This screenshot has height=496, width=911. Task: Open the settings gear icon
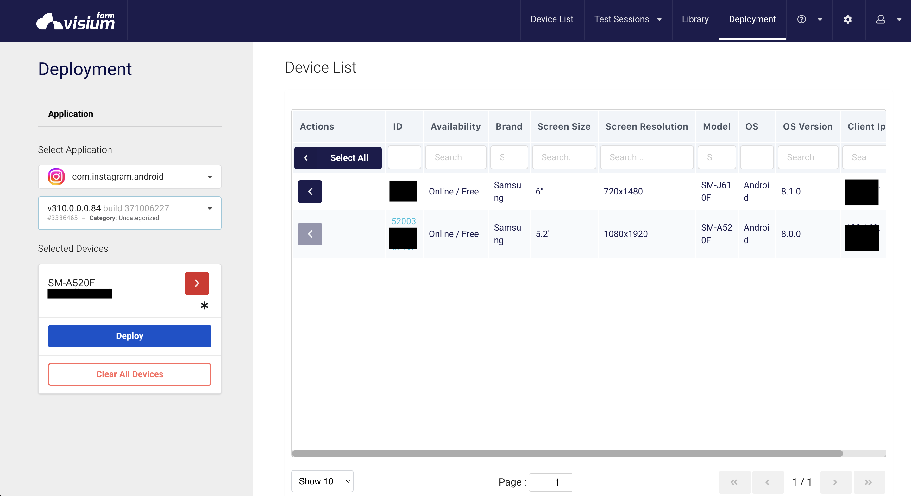click(848, 19)
